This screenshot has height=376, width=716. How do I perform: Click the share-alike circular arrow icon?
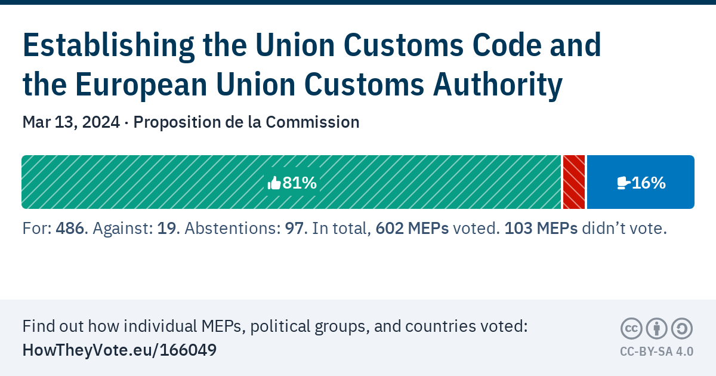click(682, 329)
